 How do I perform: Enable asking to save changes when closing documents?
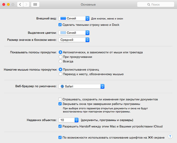60,99
